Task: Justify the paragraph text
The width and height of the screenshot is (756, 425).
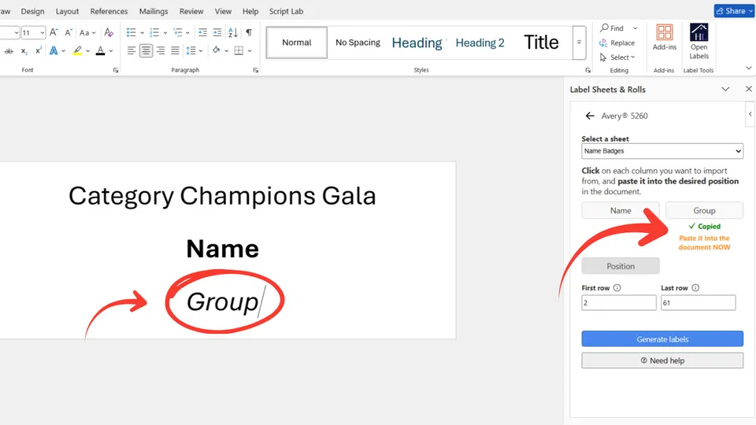Action: (175, 50)
